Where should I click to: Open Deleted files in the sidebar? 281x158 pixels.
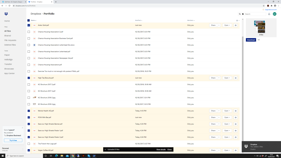[10, 45]
